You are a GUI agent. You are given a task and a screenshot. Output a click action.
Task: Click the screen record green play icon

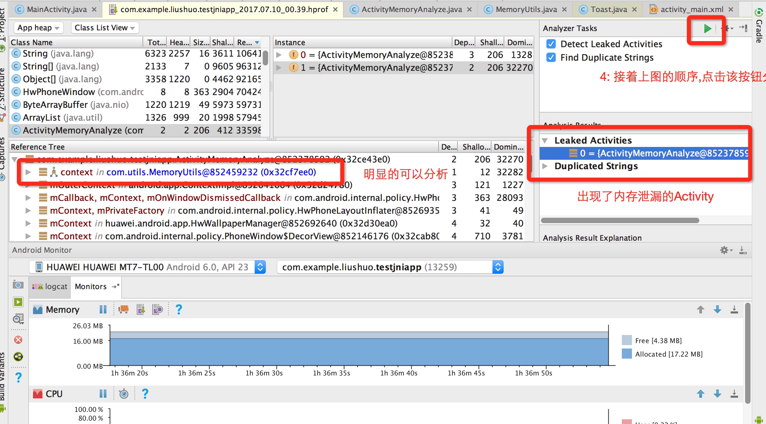click(x=18, y=302)
